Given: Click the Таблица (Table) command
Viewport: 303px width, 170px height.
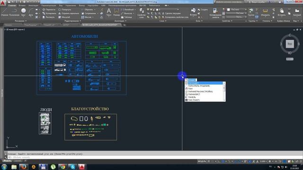Looking at the screenshot, I should (126, 17).
